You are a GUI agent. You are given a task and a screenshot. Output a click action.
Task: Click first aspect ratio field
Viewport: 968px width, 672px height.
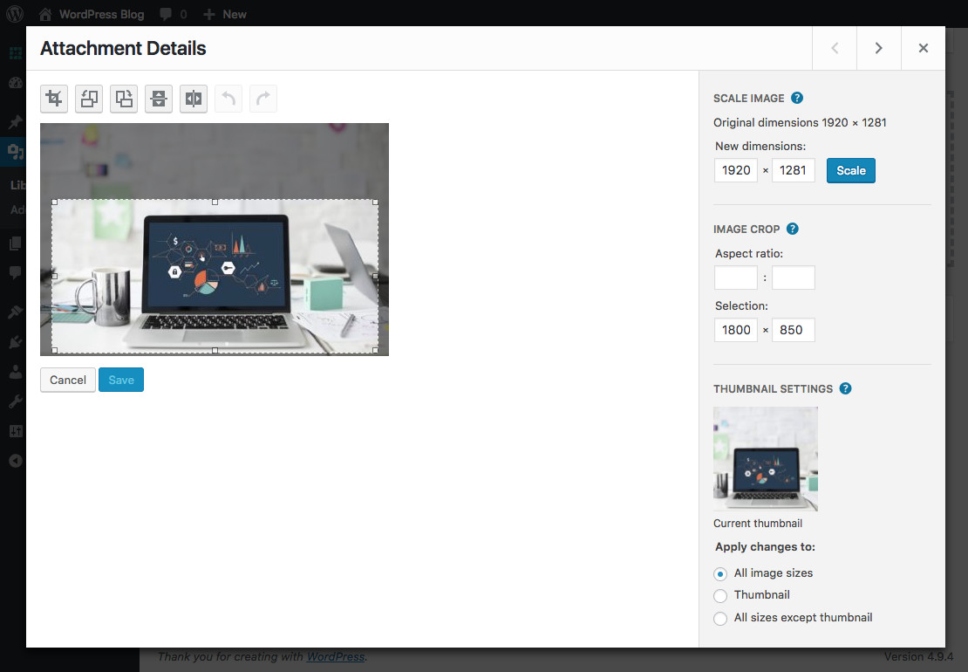[736, 278]
